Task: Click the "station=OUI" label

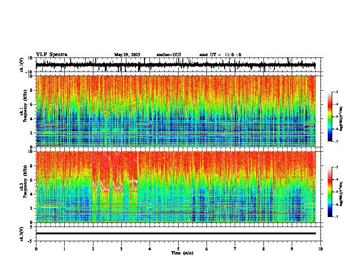Action: (169, 55)
